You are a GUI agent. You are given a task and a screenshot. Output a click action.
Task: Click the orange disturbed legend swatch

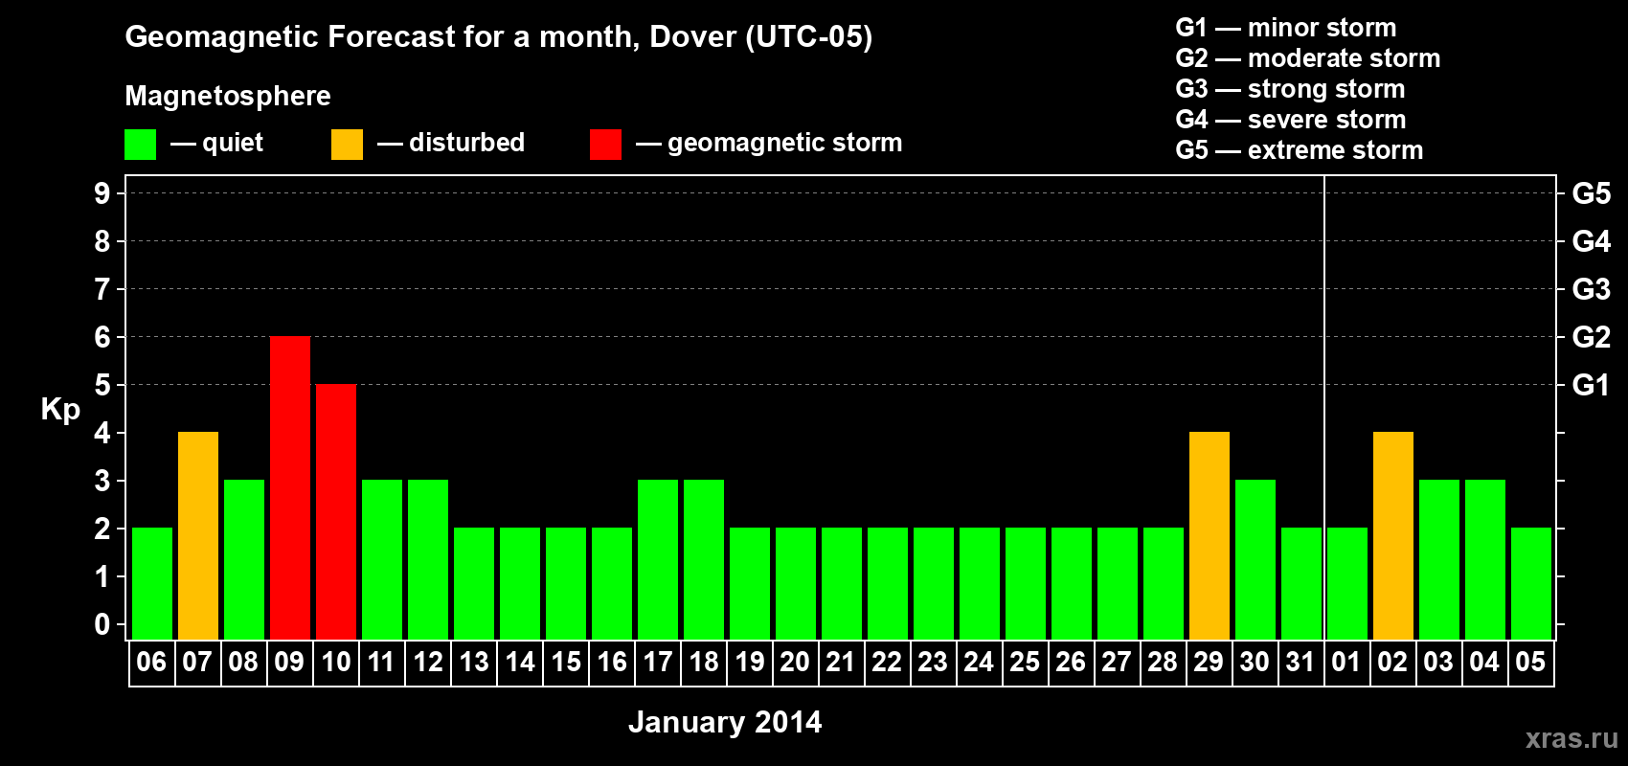[x=347, y=145]
